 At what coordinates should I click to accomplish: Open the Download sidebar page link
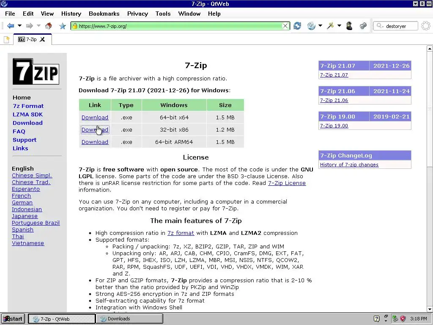pos(27,123)
